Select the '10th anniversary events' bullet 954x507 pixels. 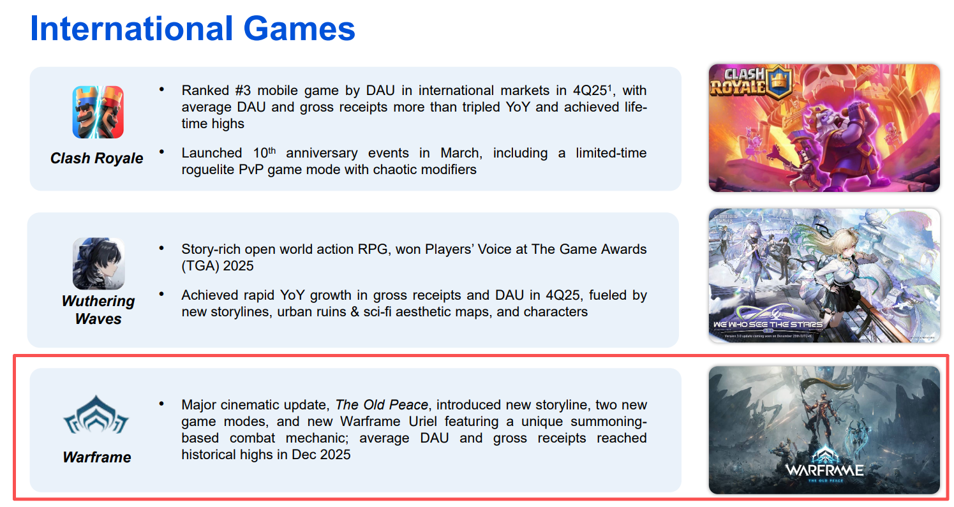414,161
